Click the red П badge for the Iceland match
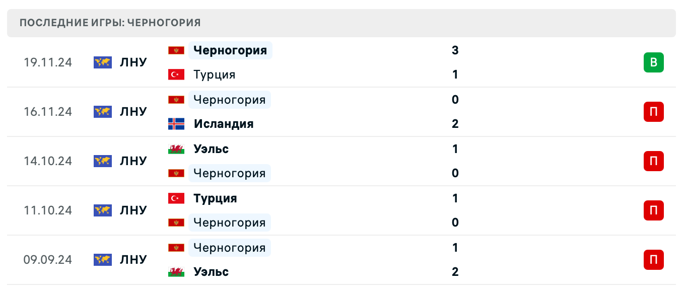 653,112
